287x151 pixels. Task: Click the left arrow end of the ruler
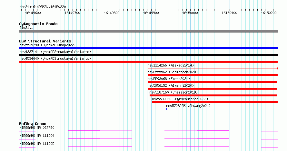20,10
